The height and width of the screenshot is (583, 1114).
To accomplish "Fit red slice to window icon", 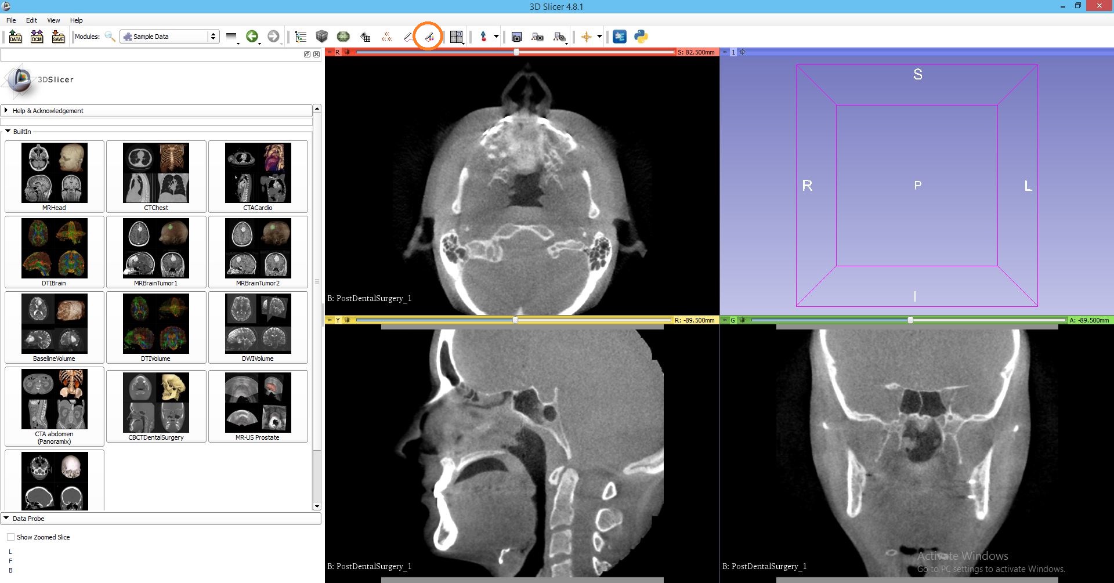I will [347, 52].
